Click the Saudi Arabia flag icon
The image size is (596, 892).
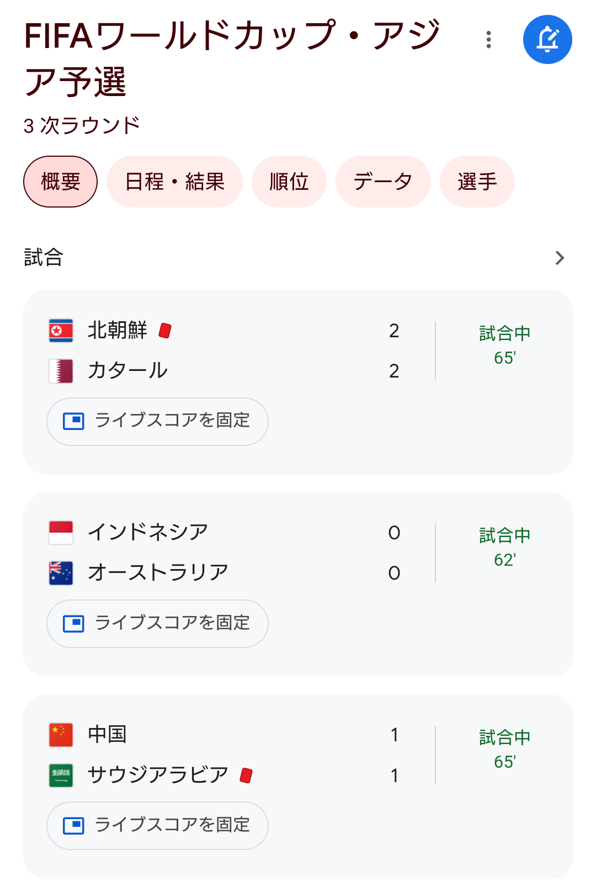tap(61, 775)
